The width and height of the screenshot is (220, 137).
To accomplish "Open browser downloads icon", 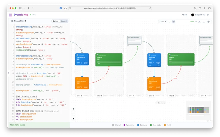I will [x=195, y=8].
